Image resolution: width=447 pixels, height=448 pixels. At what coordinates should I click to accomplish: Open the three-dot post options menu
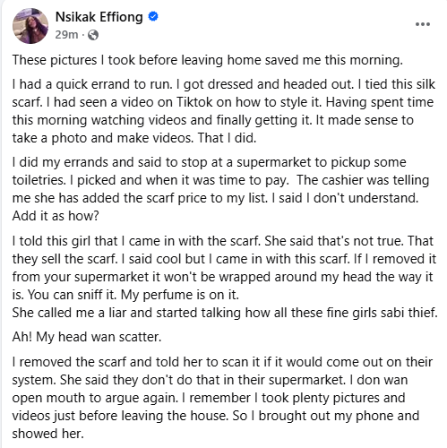click(423, 24)
